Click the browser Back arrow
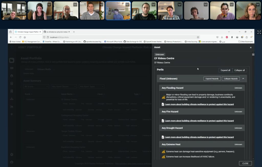262x167 pixels. [x=11, y=37]
